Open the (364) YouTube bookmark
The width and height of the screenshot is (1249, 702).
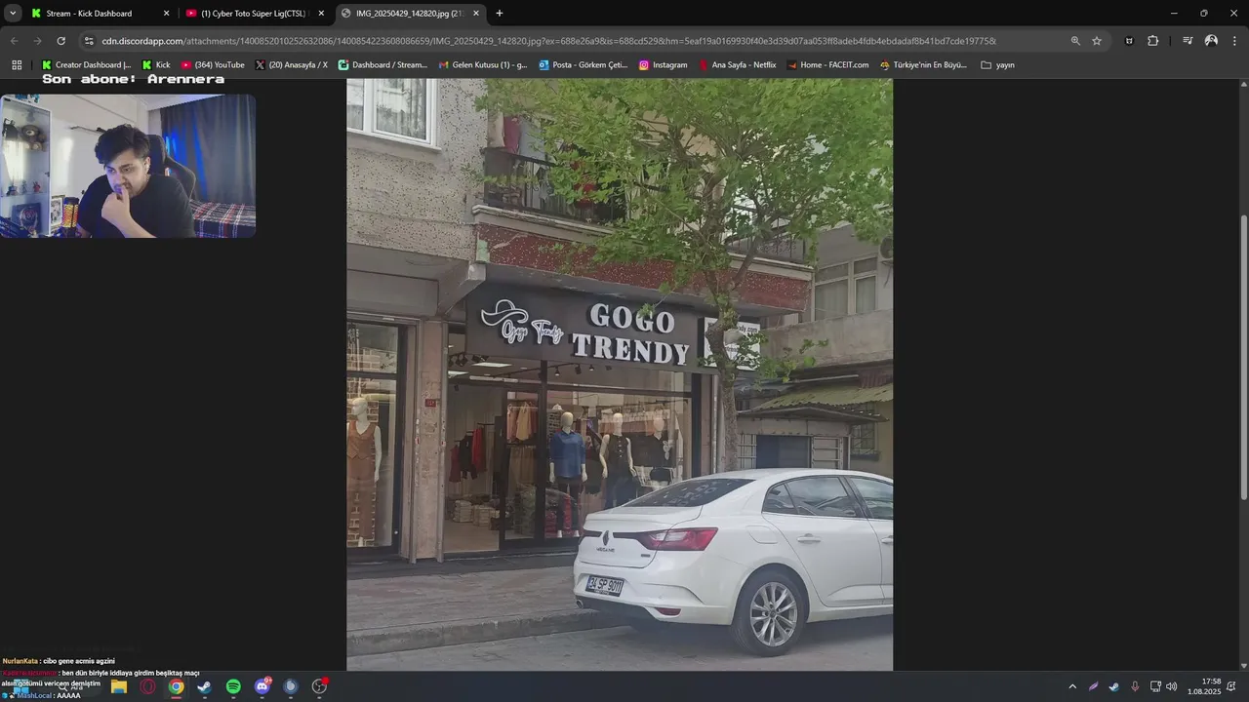click(x=213, y=64)
